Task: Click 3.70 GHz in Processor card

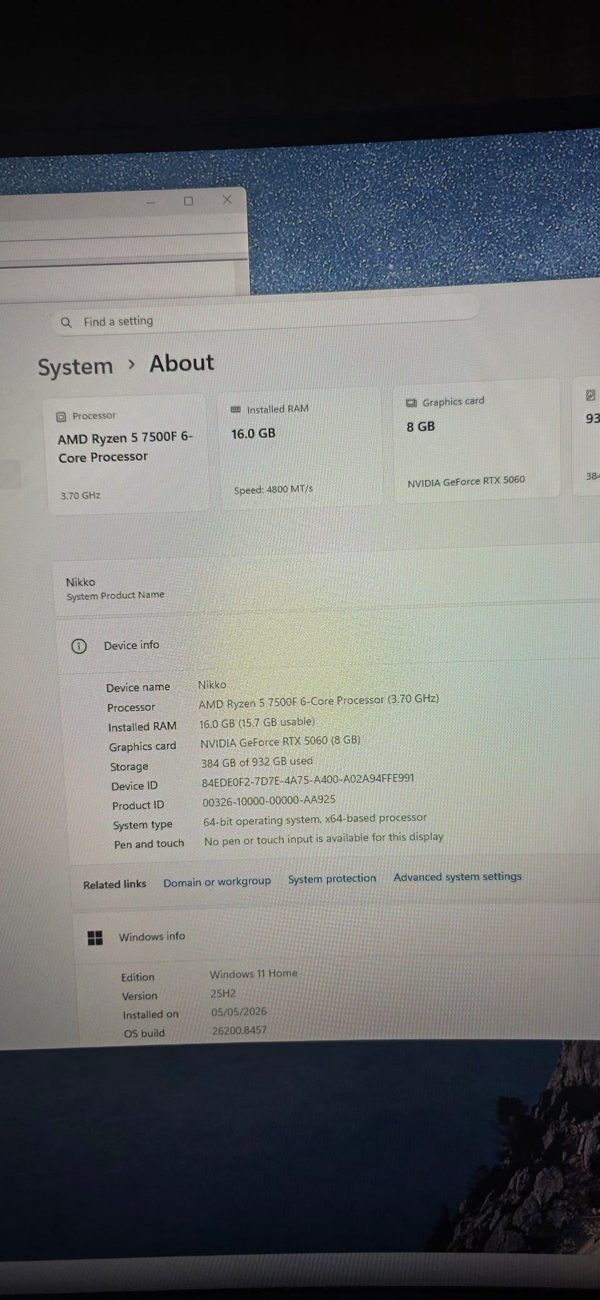Action: click(x=81, y=495)
